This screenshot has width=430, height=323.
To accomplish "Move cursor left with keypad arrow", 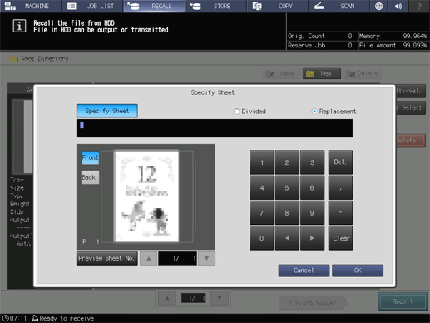I will point(287,238).
